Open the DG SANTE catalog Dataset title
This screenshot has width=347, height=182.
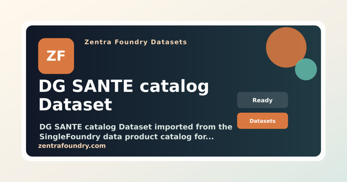(x=124, y=95)
